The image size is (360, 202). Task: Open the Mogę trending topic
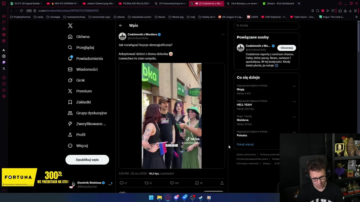tap(240, 89)
